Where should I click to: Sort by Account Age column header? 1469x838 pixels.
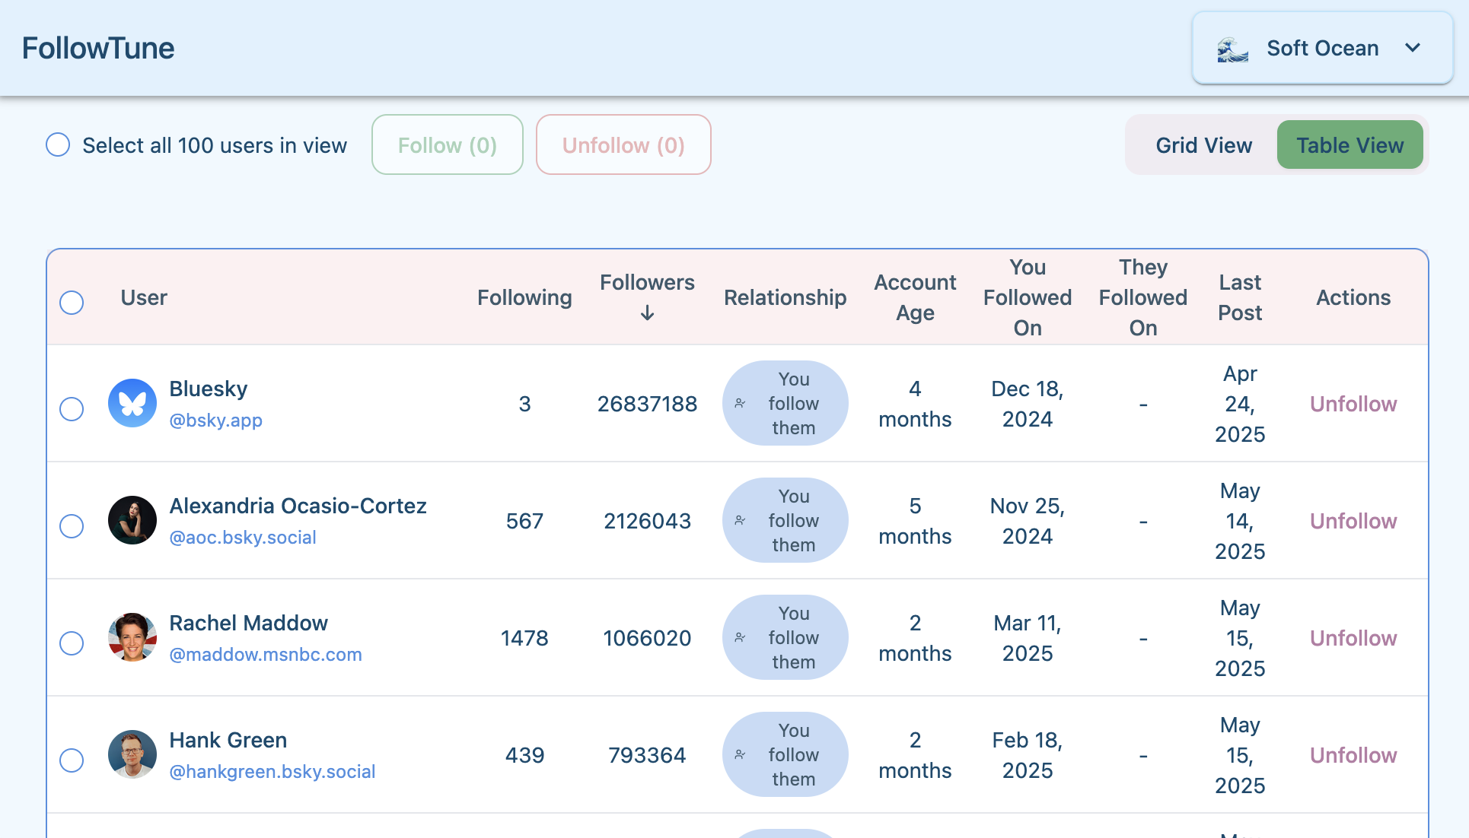pos(915,297)
